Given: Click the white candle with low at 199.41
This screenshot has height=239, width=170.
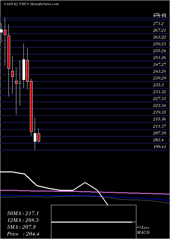Looking at the screenshot, I should [x=35, y=137].
